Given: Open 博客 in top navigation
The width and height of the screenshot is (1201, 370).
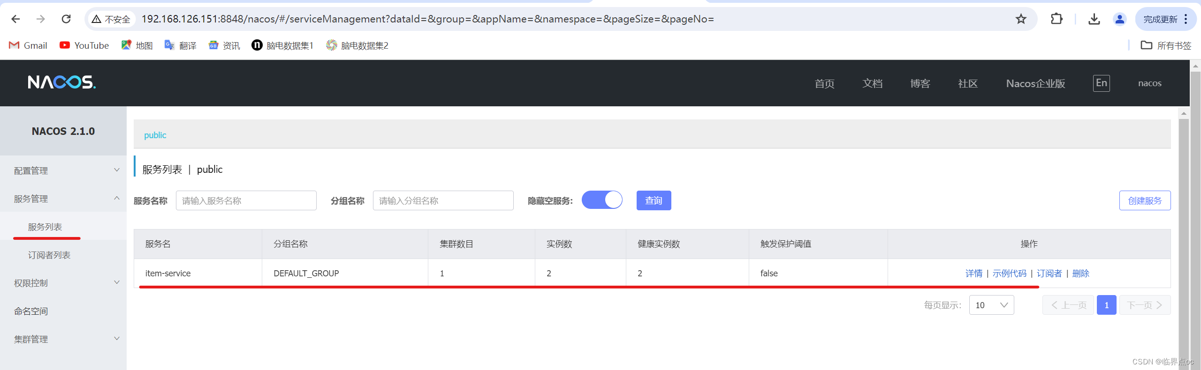Looking at the screenshot, I should coord(920,83).
